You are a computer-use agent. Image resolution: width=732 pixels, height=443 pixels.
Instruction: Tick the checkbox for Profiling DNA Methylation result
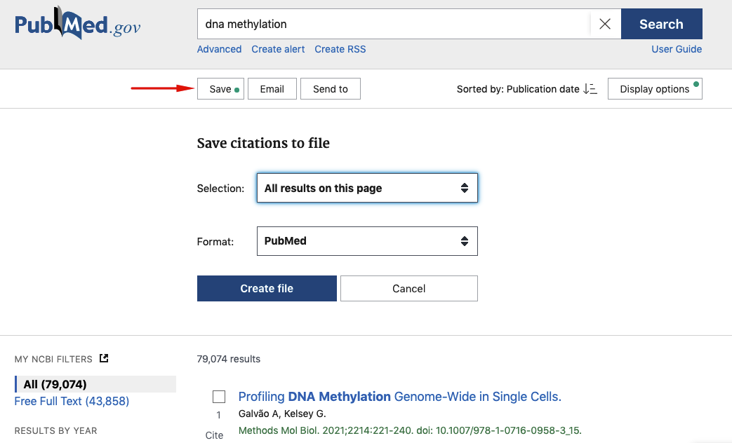coord(219,397)
